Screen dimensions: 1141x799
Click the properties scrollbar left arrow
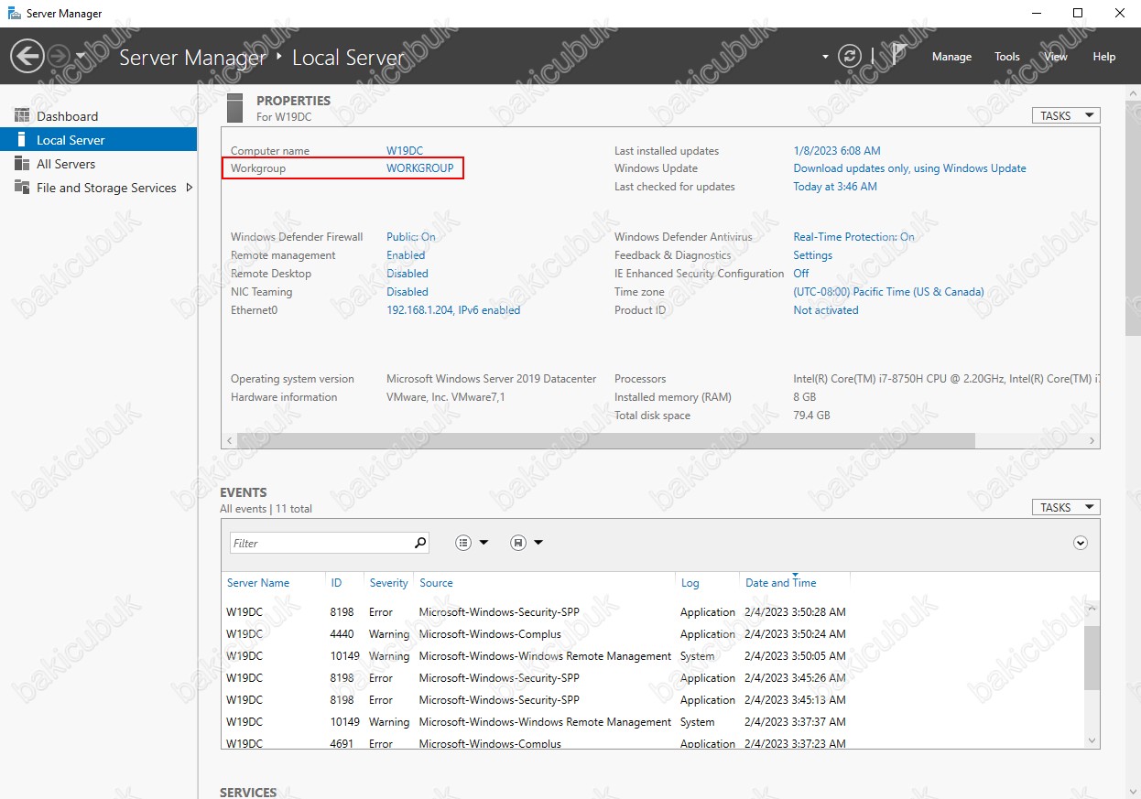tap(229, 440)
